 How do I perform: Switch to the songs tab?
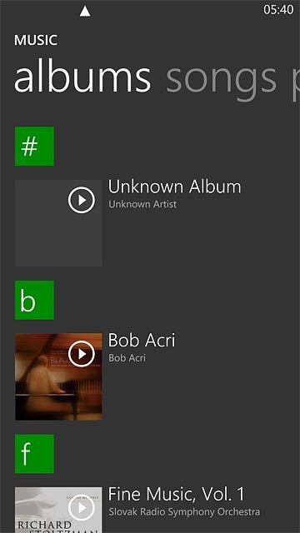[221, 78]
